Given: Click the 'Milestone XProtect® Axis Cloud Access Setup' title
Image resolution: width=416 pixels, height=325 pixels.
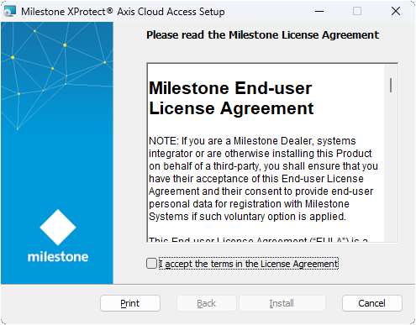Looking at the screenshot, I should click(x=123, y=12).
